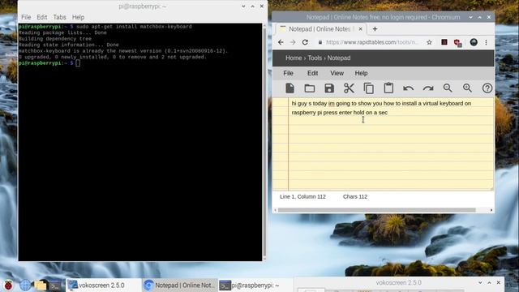The height and width of the screenshot is (292, 519).
Task: Open File menu in the terminal window
Action: tap(26, 17)
